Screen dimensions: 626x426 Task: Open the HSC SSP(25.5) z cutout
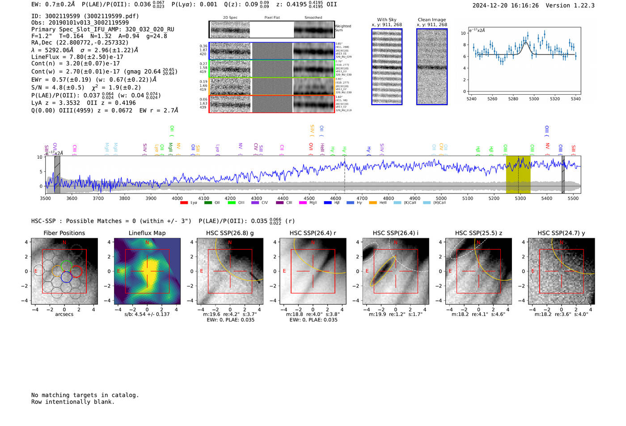(x=478, y=271)
